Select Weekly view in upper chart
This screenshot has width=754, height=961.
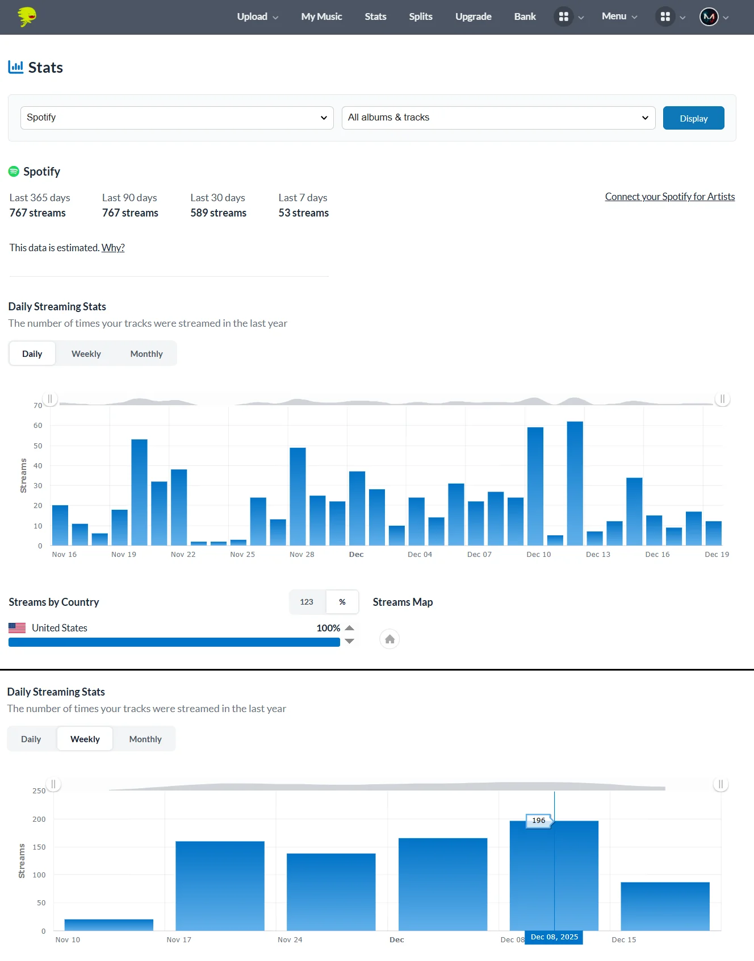click(x=86, y=353)
